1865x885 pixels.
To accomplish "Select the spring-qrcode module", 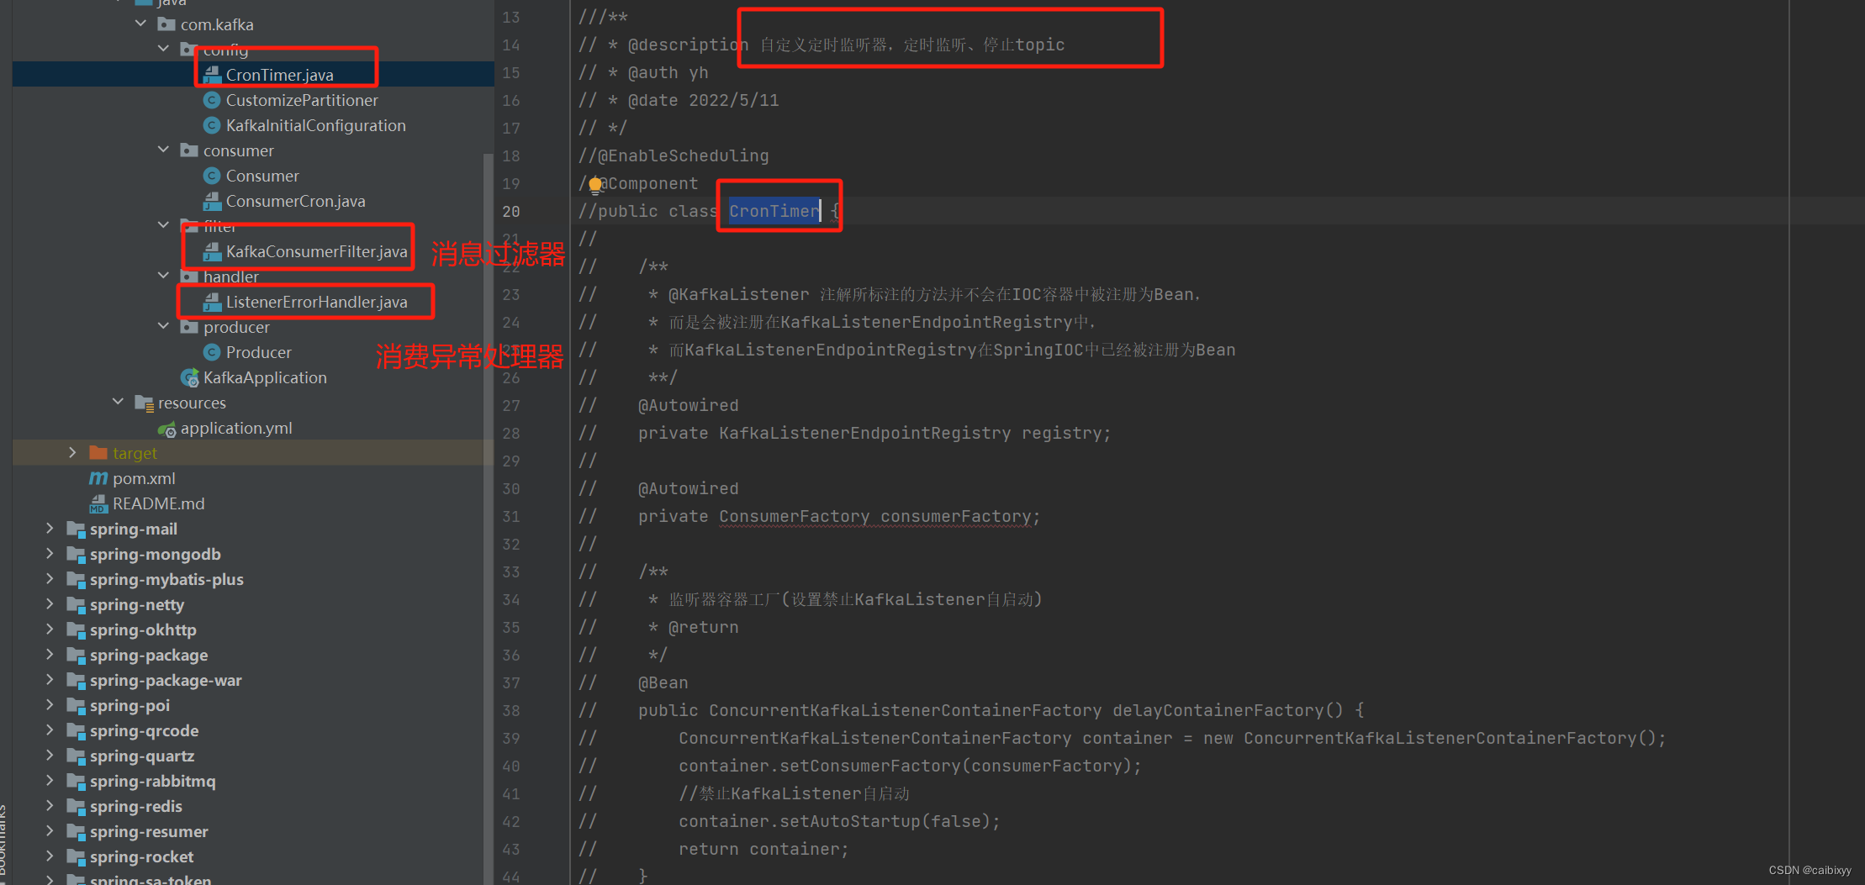I will 144,730.
